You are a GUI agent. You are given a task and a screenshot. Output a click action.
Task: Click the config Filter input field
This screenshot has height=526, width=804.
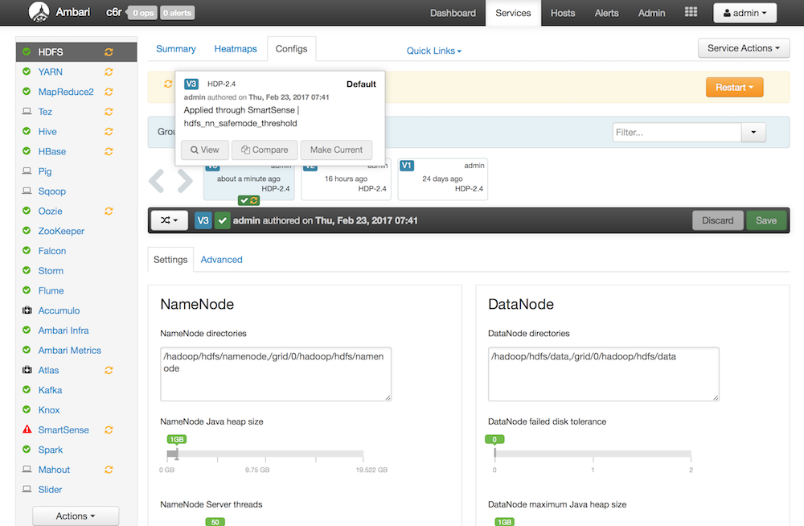click(x=677, y=133)
